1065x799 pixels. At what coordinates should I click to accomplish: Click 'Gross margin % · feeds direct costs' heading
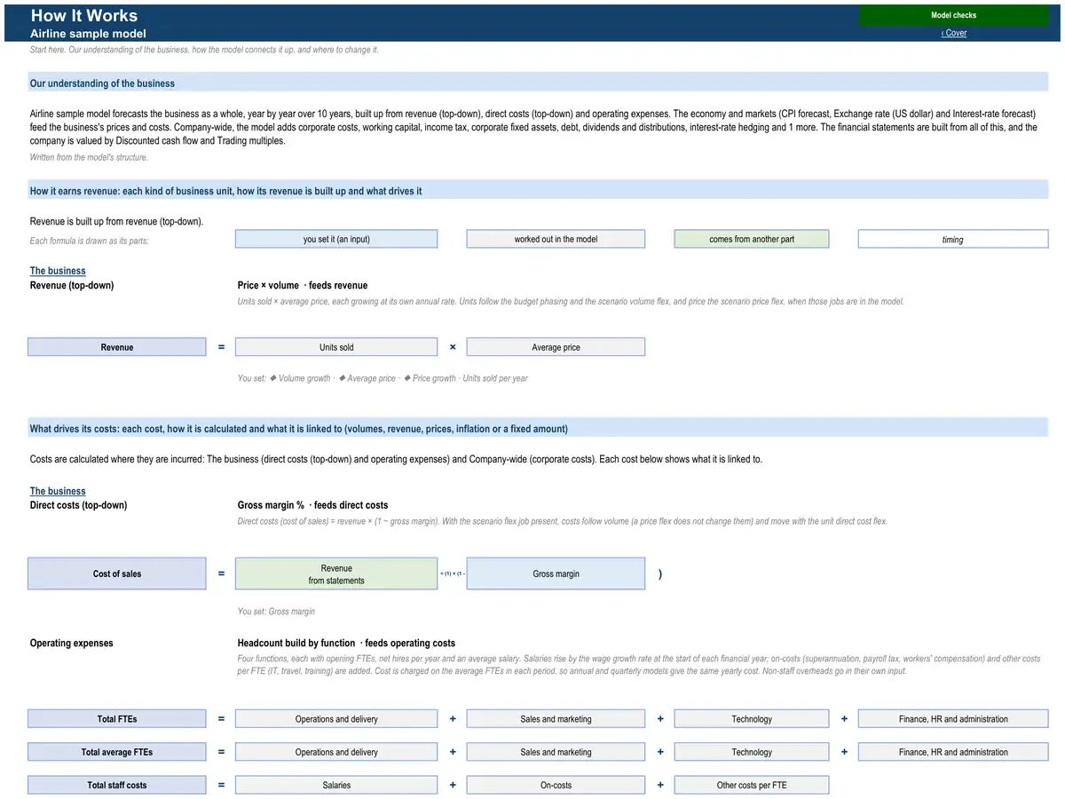pyautogui.click(x=313, y=505)
